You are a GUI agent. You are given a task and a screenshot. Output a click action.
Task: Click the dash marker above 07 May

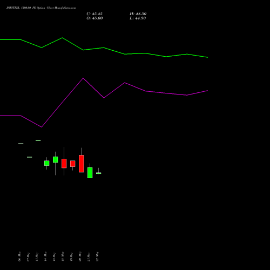click(x=30, y=157)
